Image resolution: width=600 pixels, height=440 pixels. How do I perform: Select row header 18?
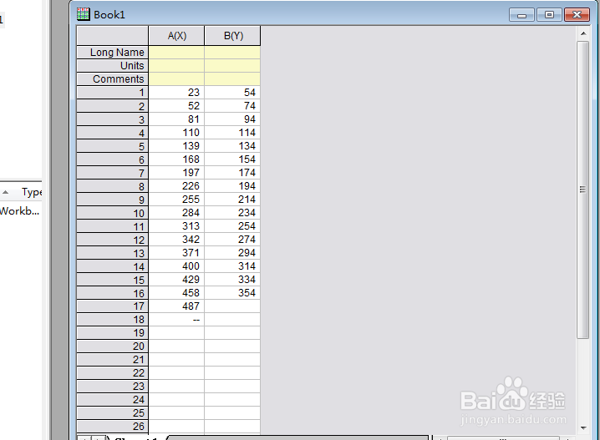point(113,320)
